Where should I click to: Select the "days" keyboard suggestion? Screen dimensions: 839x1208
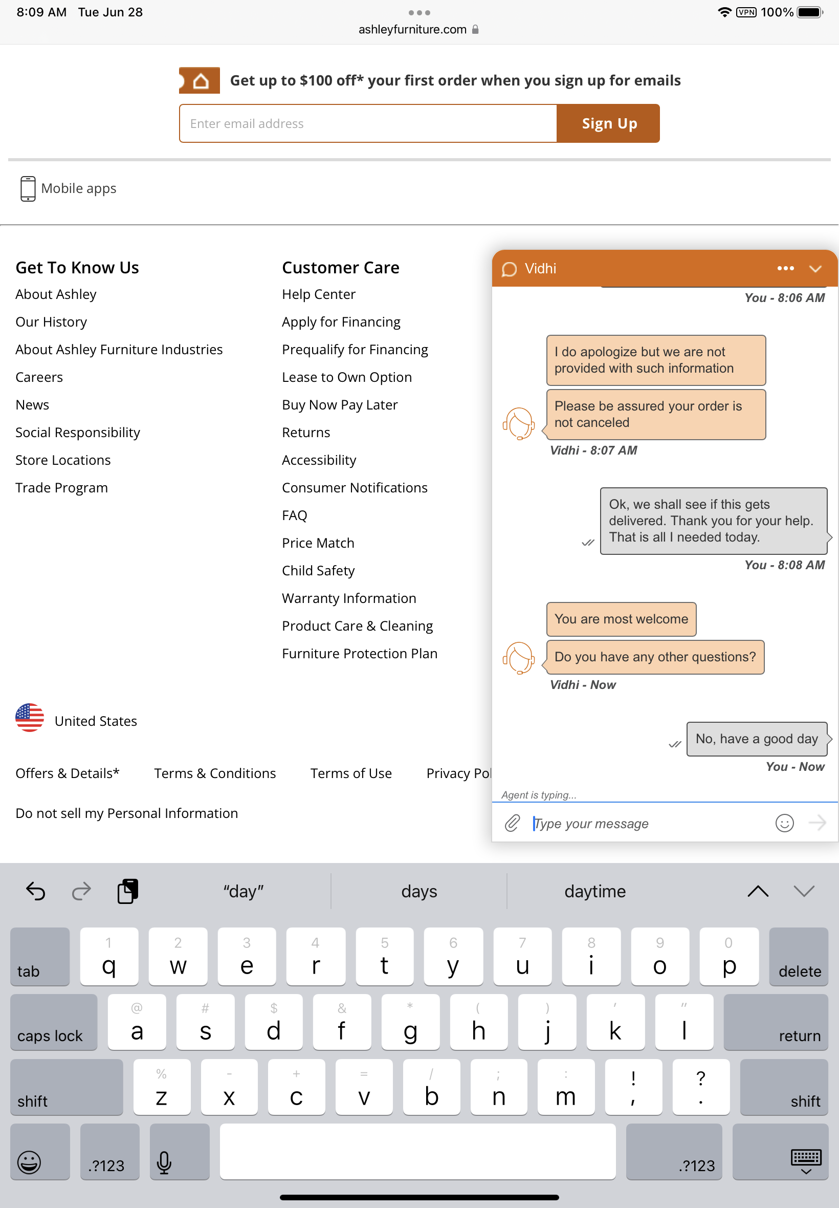(419, 891)
